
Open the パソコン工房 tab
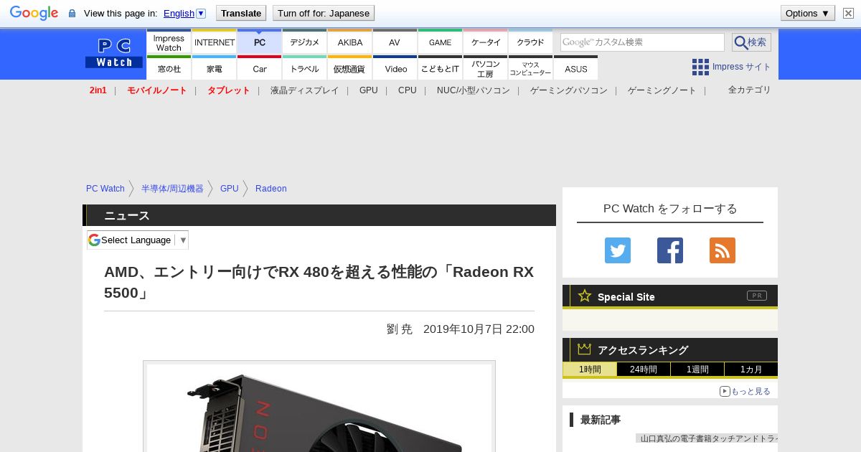[x=485, y=68]
